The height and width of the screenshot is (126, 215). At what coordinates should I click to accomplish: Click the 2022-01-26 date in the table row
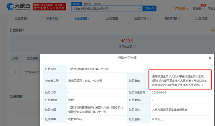[x=32, y=72]
